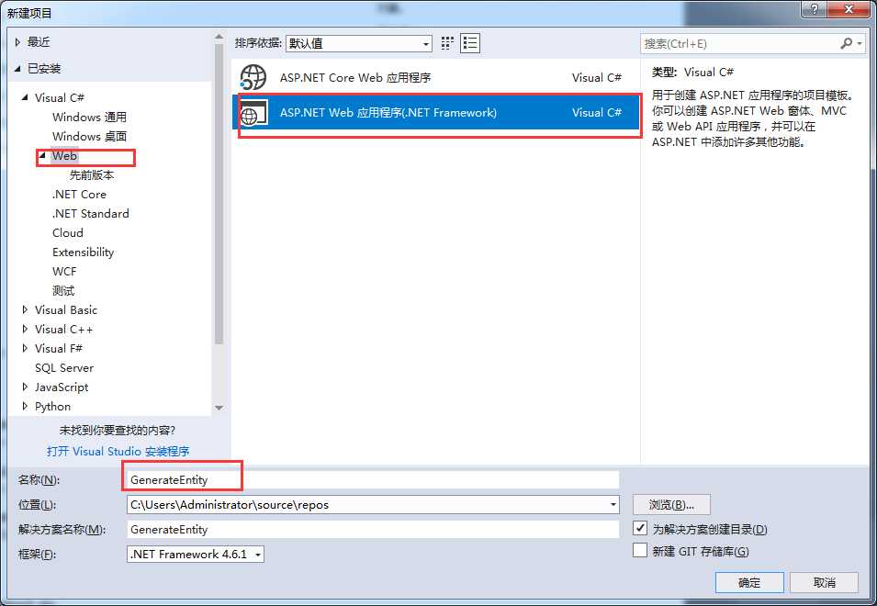This screenshot has width=877, height=606.
Task: Click category tree scrollbar up arrow
Action: (219, 37)
